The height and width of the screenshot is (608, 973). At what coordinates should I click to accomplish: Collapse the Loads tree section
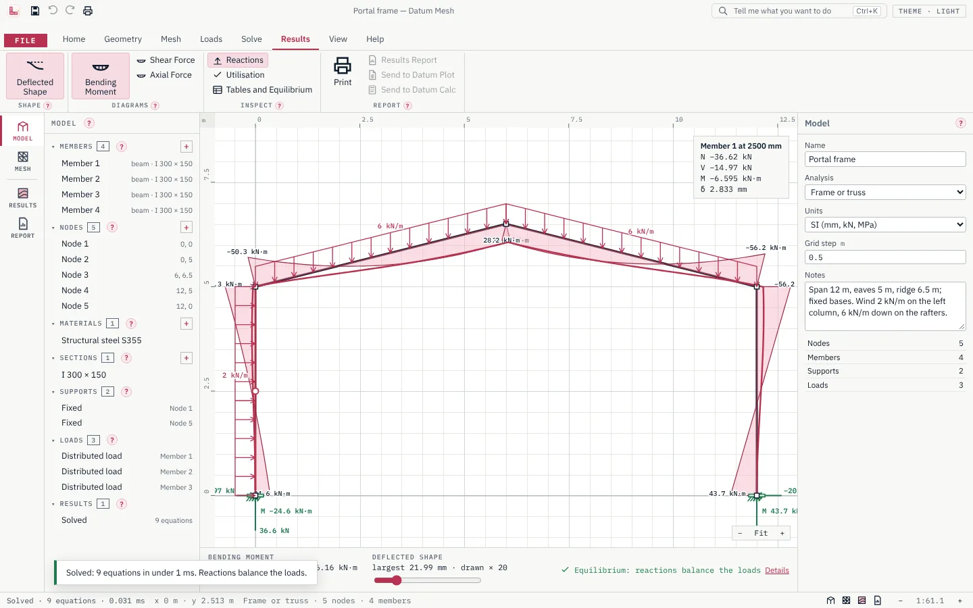[53, 440]
